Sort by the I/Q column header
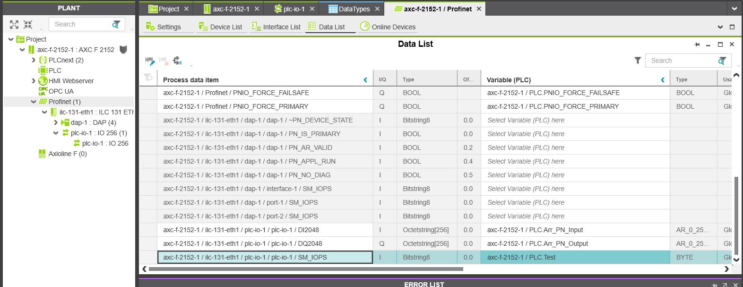Screen dimensions: 743x287 (385, 79)
